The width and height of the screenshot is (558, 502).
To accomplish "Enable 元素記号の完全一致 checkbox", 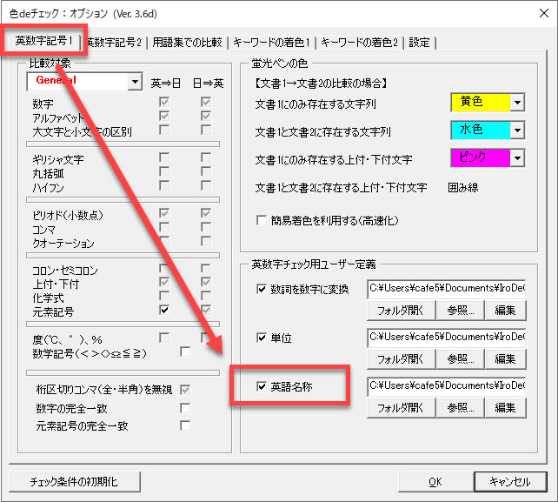I will pos(184,425).
